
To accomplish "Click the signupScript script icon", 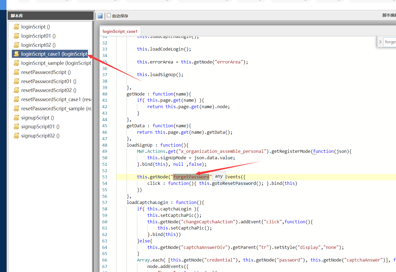I will pyautogui.click(x=16, y=118).
